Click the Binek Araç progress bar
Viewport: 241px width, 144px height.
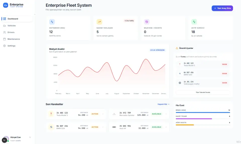203,112
